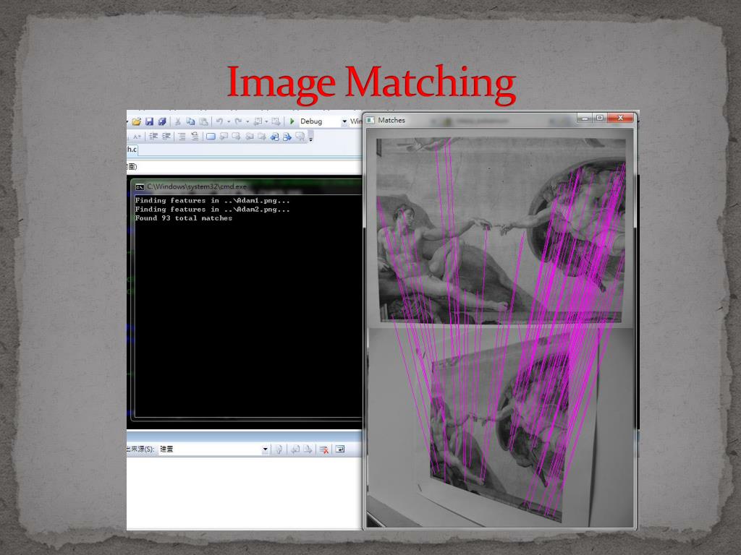The width and height of the screenshot is (741, 555).
Task: Open a file with the folder icon
Action: 137,121
